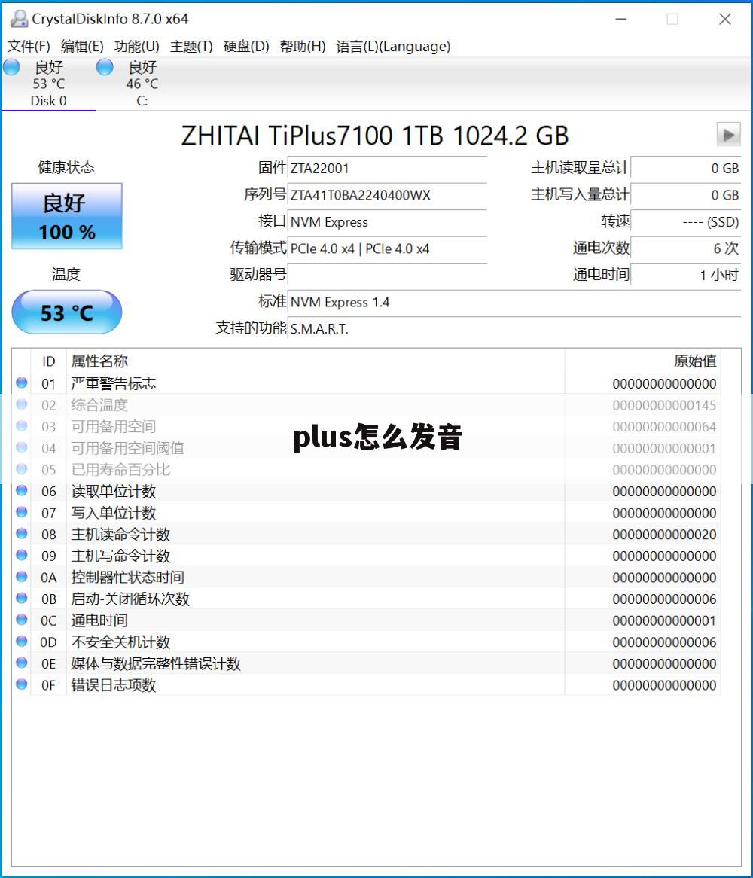Select the 媒体与数据完整性错误计数 attribute row
Screen dimensions: 753x878
(x=367, y=663)
